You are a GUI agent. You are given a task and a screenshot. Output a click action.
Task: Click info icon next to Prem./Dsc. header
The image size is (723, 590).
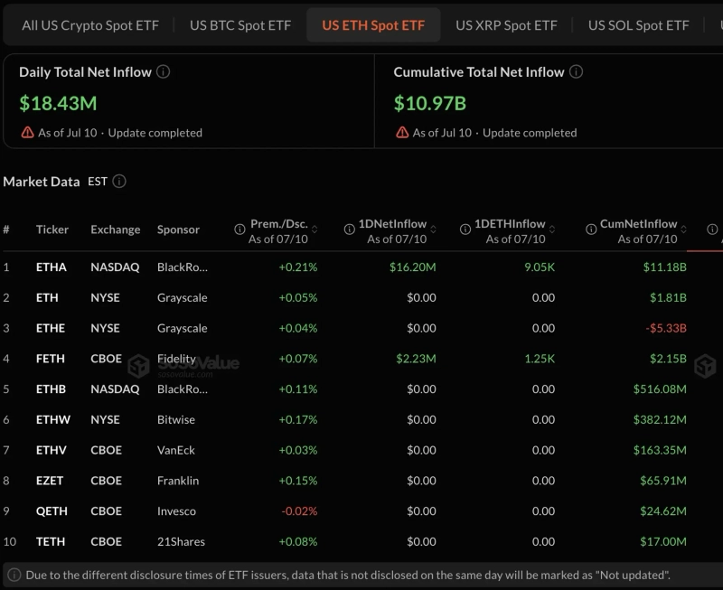tap(239, 229)
